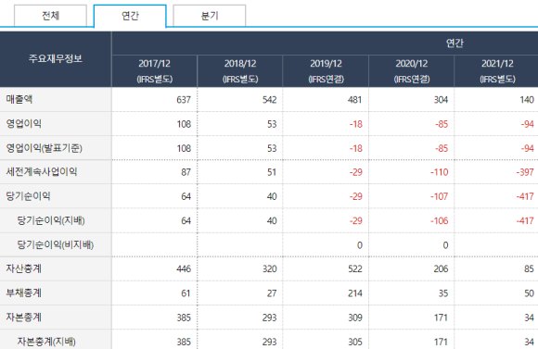538x349 pixels.
Task: Click 세전계속사업이익 value 51
Action: tap(272, 172)
